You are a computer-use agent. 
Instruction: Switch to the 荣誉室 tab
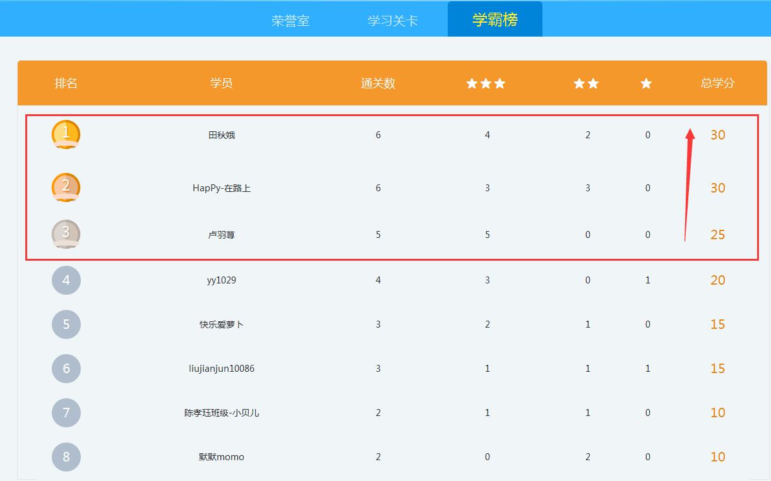(x=290, y=20)
